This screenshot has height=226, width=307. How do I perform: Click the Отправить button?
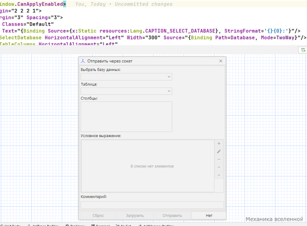(x=172, y=215)
